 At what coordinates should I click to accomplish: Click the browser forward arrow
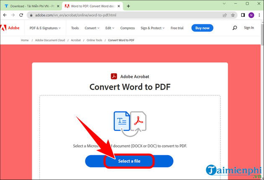pos(13,15)
